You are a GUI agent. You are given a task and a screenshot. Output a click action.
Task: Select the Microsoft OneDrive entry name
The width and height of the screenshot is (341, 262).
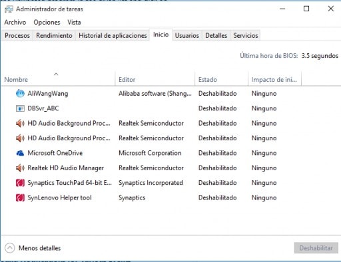(x=55, y=153)
